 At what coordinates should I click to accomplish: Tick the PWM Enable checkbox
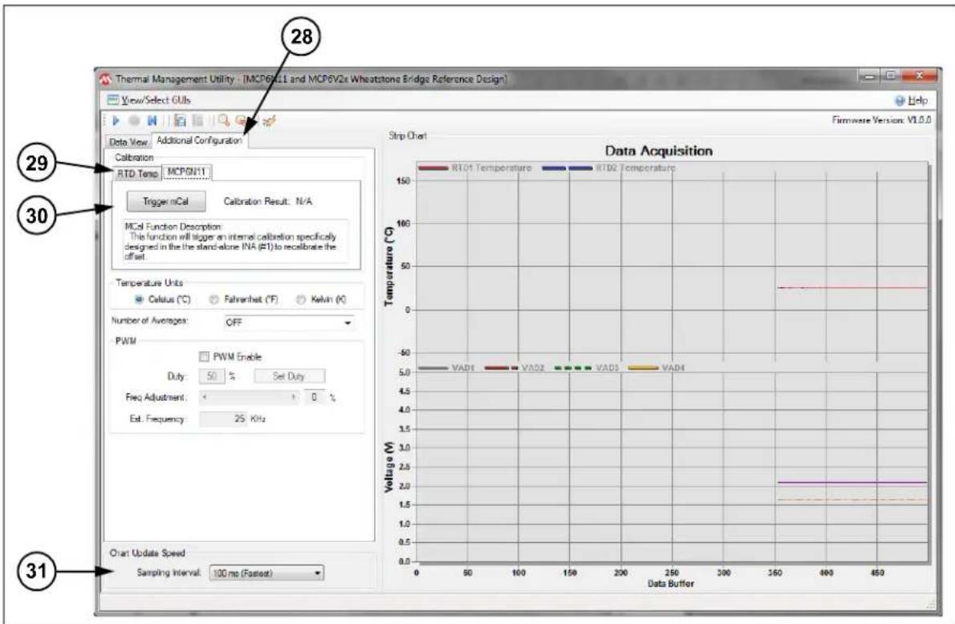204,357
